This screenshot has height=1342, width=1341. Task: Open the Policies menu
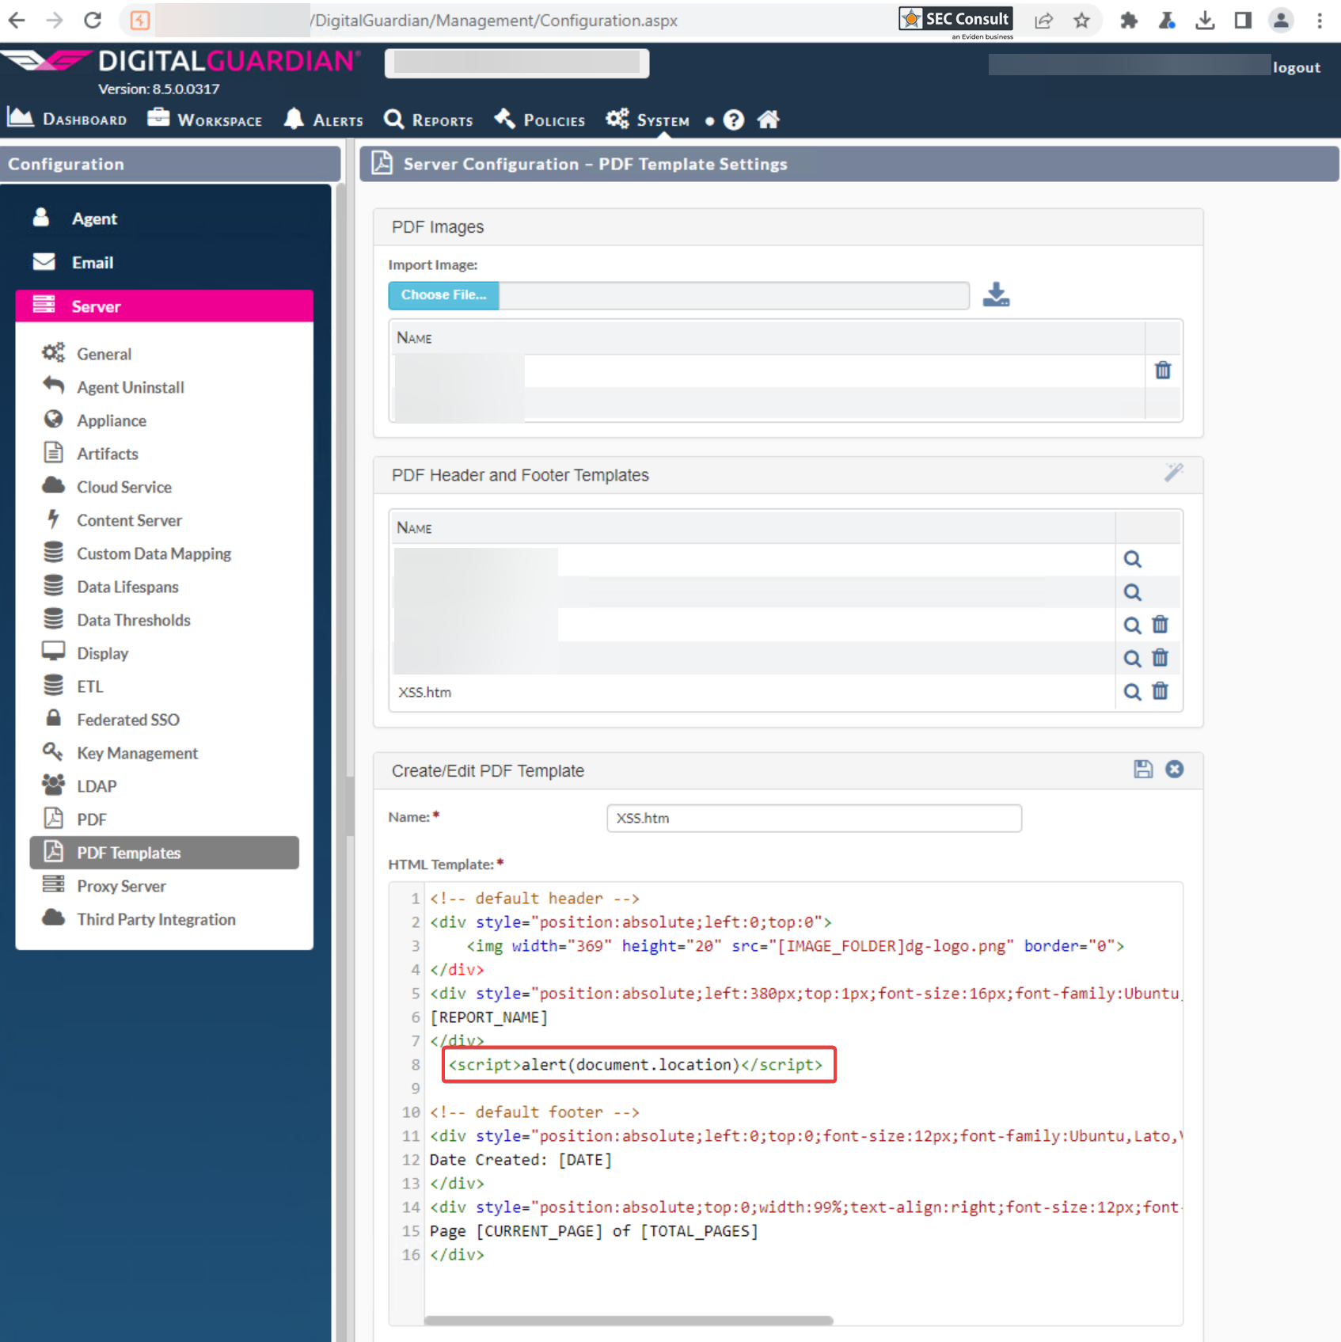(x=540, y=120)
